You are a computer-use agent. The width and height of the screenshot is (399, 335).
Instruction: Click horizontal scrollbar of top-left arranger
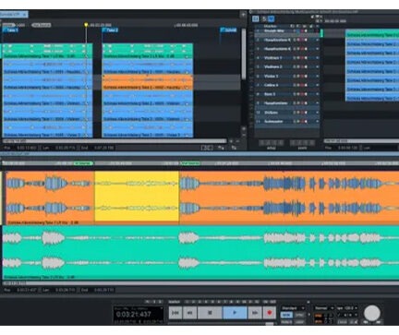(115, 141)
